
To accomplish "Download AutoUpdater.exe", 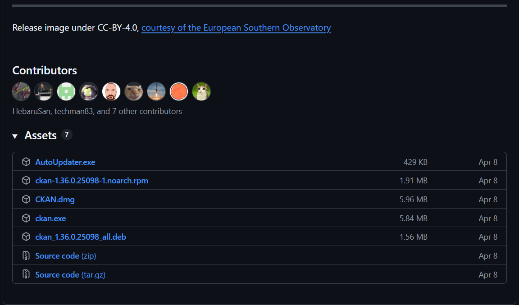I will (65, 162).
